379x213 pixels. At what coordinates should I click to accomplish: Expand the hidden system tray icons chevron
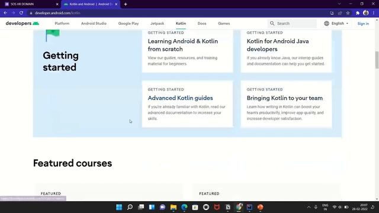(x=309, y=207)
